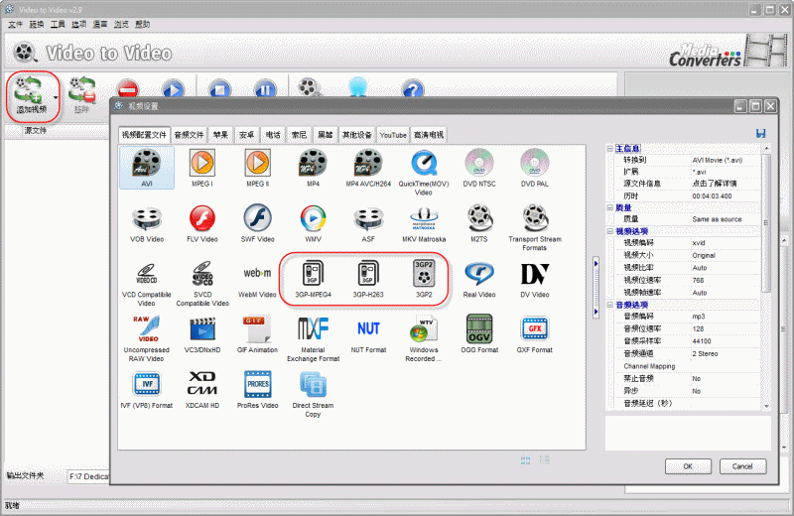Select the WebM Video format

[x=257, y=280]
